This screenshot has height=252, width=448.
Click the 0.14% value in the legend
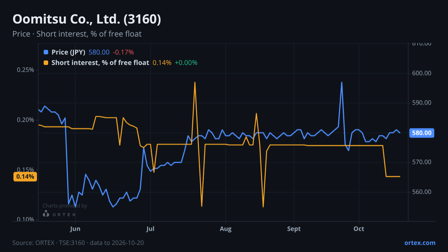pos(162,63)
